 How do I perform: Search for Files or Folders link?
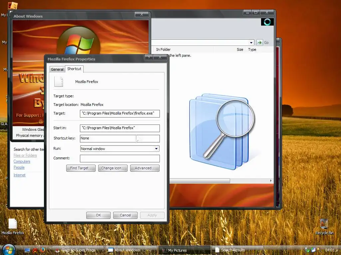(25, 155)
